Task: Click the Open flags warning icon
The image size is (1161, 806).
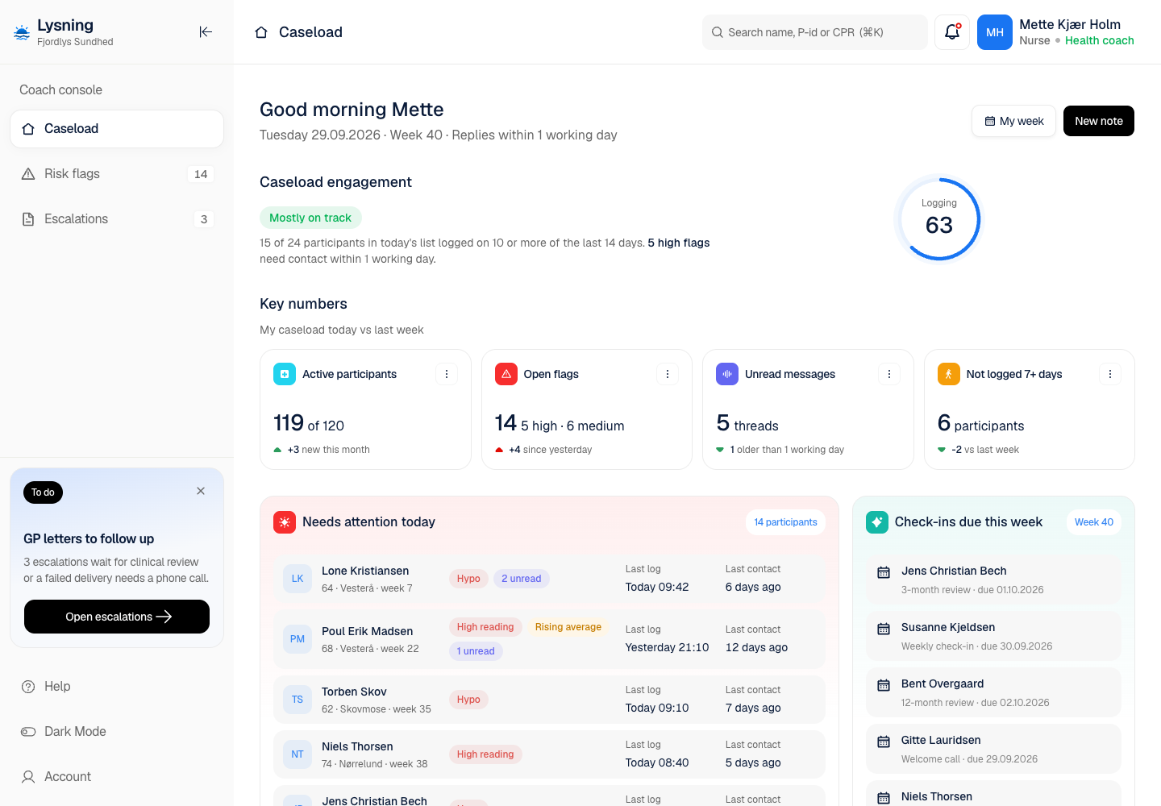Action: coord(506,374)
